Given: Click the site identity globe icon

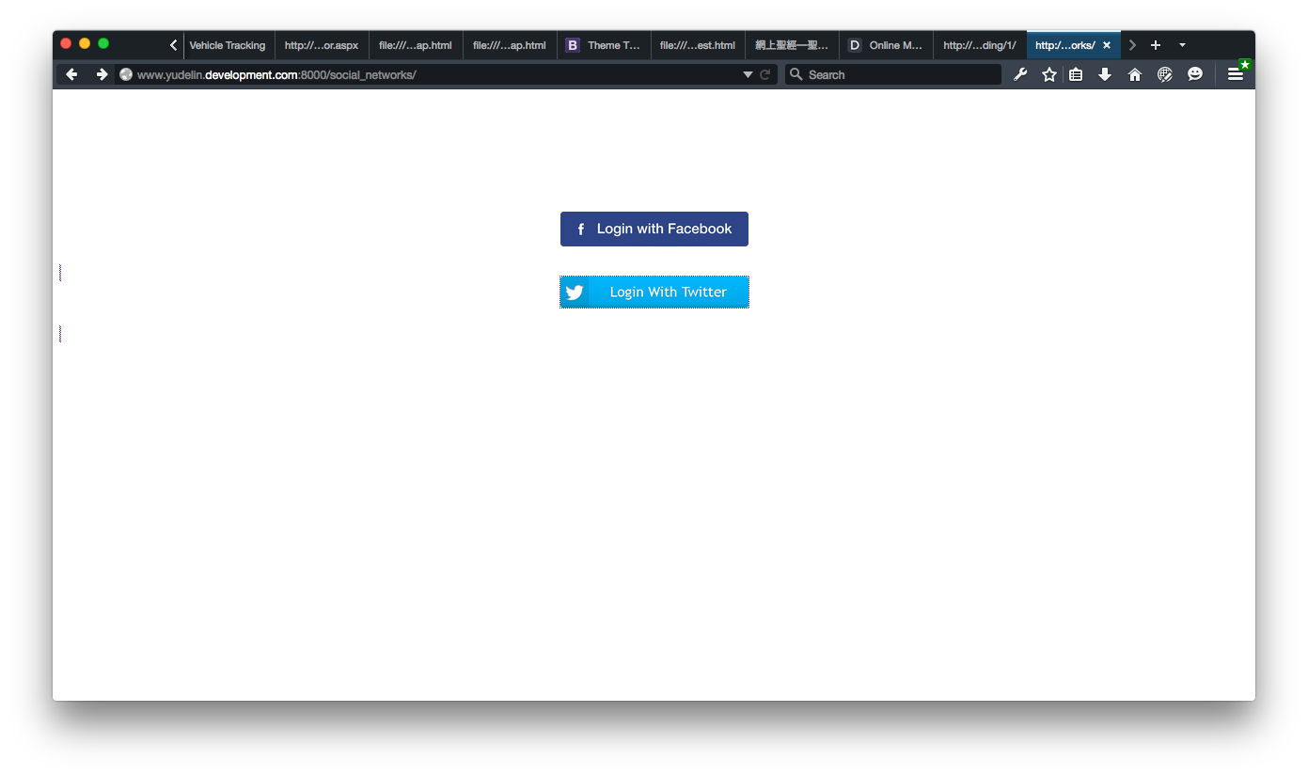Looking at the screenshot, I should 126,74.
